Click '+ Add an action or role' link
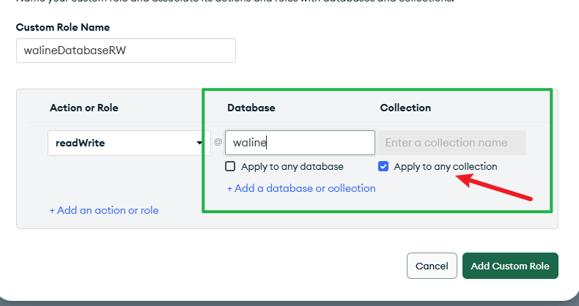This screenshot has width=579, height=306. pyautogui.click(x=104, y=210)
